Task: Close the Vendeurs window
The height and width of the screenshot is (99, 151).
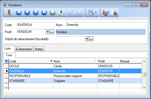Action: tap(144, 5)
